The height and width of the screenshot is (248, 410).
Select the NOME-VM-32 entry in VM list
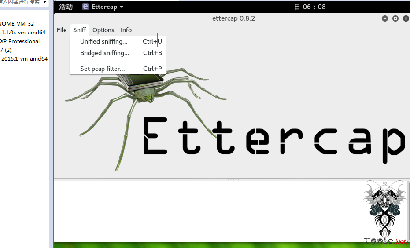click(x=17, y=23)
